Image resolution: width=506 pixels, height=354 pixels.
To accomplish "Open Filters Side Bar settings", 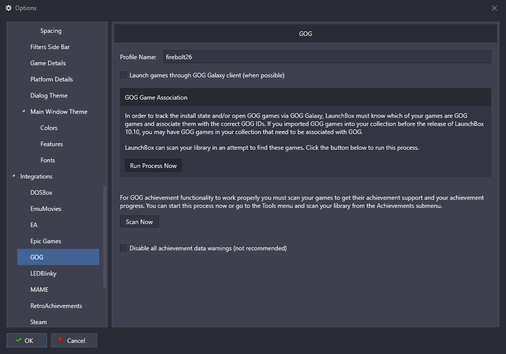I will tap(50, 47).
